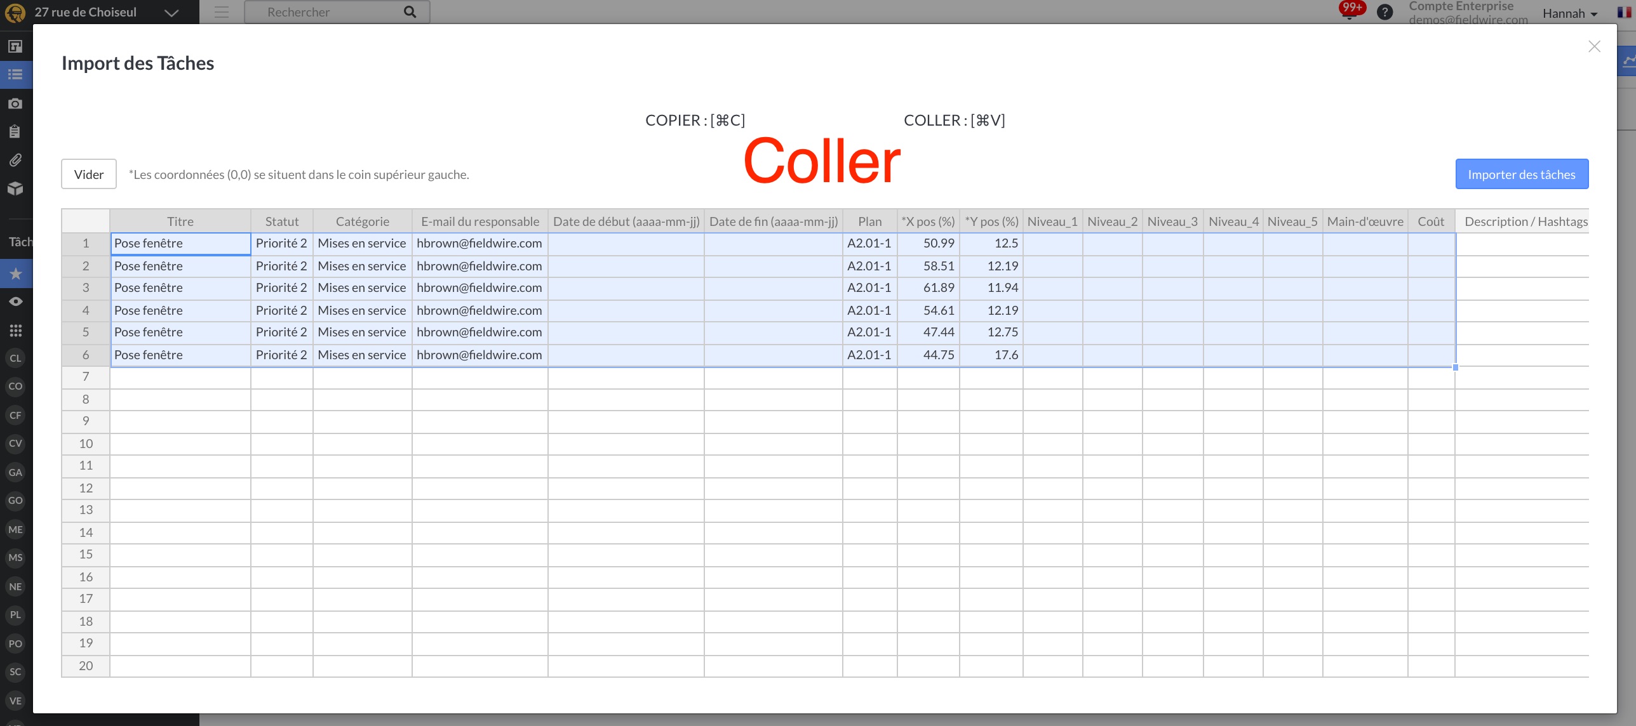Select the CL category badge
Screen dimensions: 1636x726
click(15, 358)
